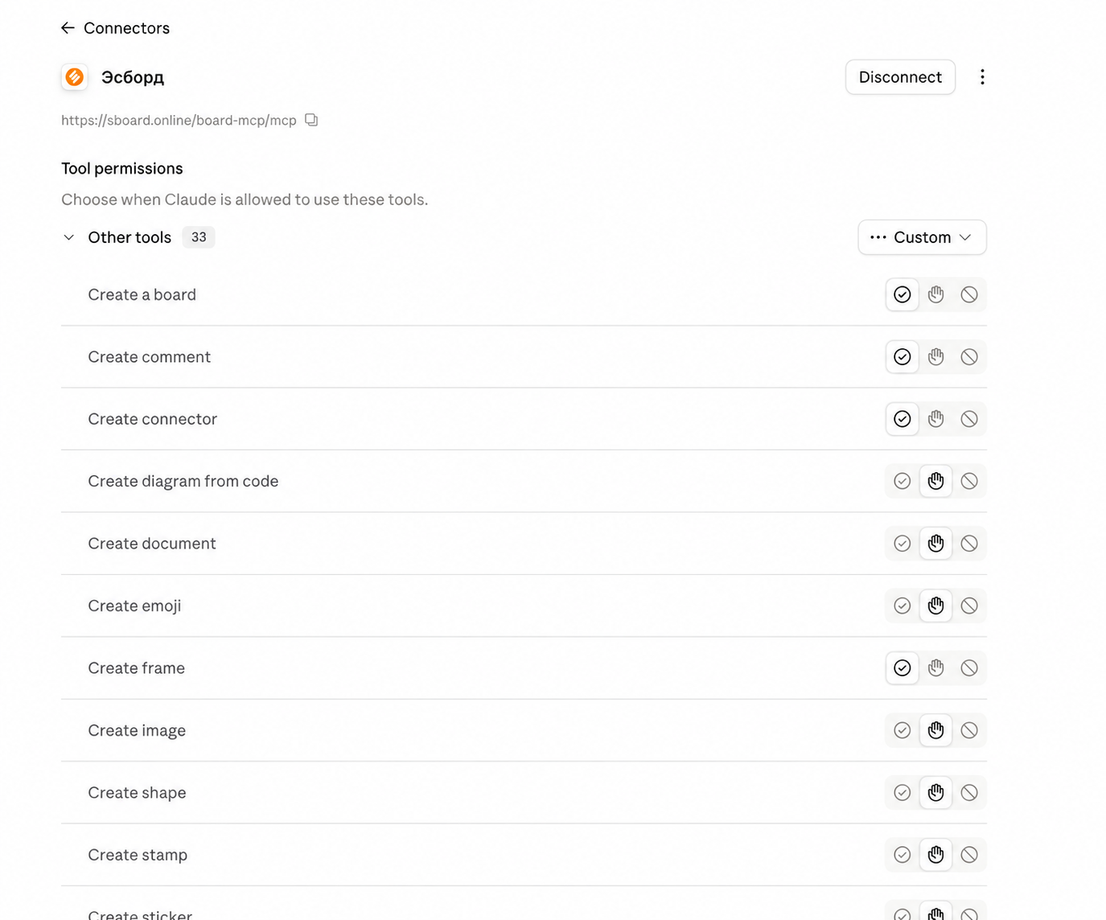Collapse the Other tools section
Viewport: 1106px width, 920px height.
(69, 237)
